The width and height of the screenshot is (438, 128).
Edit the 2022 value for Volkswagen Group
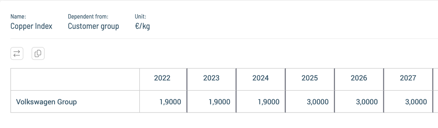163,102
